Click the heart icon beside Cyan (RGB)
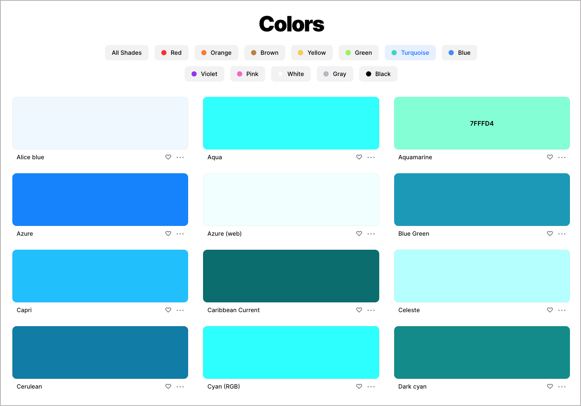581x406 pixels. click(359, 386)
